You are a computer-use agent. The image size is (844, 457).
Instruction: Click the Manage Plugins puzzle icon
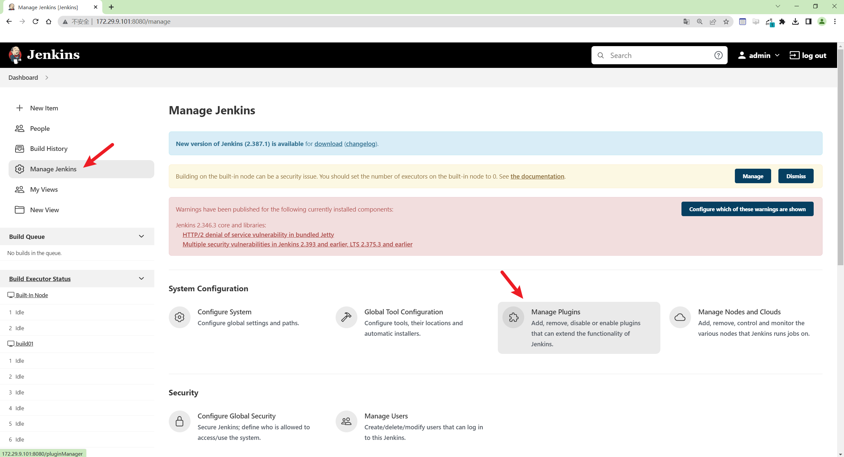[x=513, y=317]
